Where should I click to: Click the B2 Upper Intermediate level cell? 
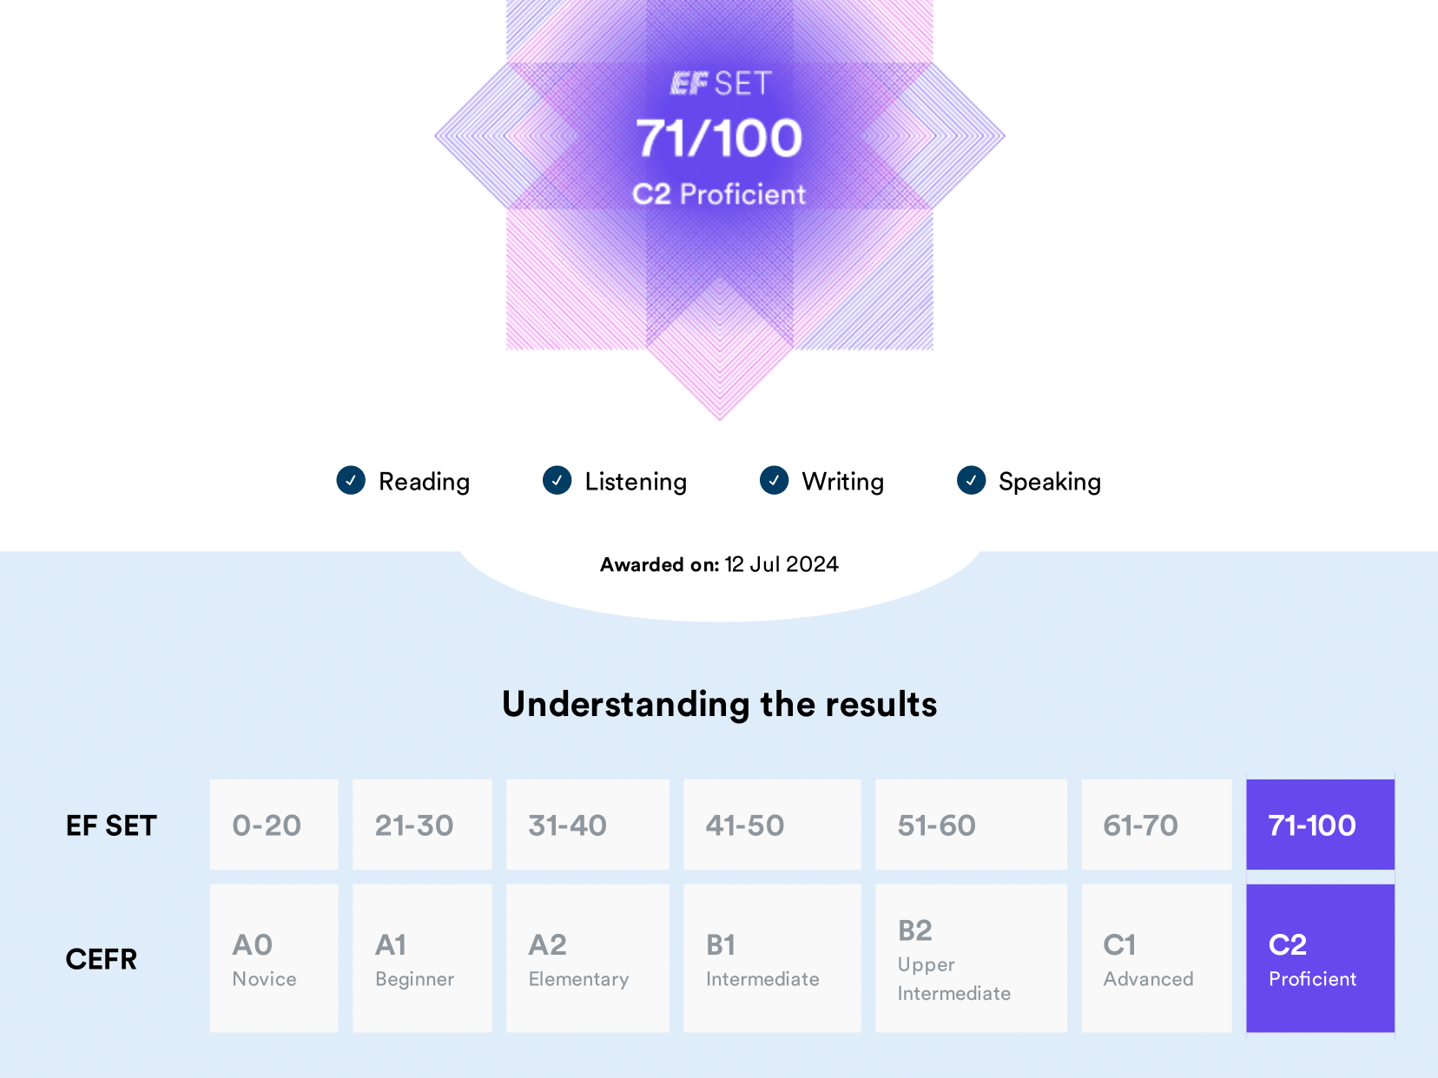tap(971, 958)
